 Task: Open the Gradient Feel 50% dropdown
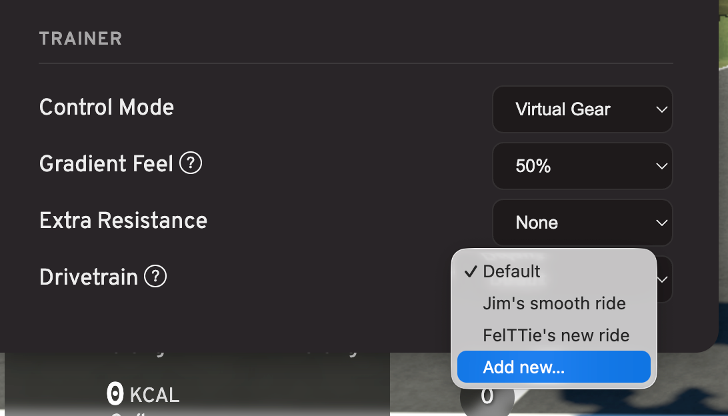582,166
